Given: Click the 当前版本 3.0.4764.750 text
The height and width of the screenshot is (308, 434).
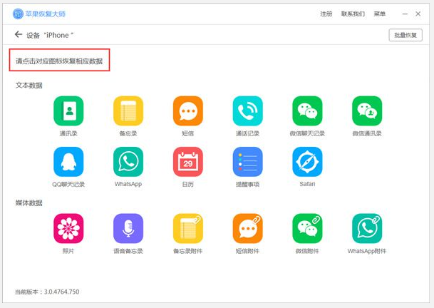Looking at the screenshot, I should [47, 292].
